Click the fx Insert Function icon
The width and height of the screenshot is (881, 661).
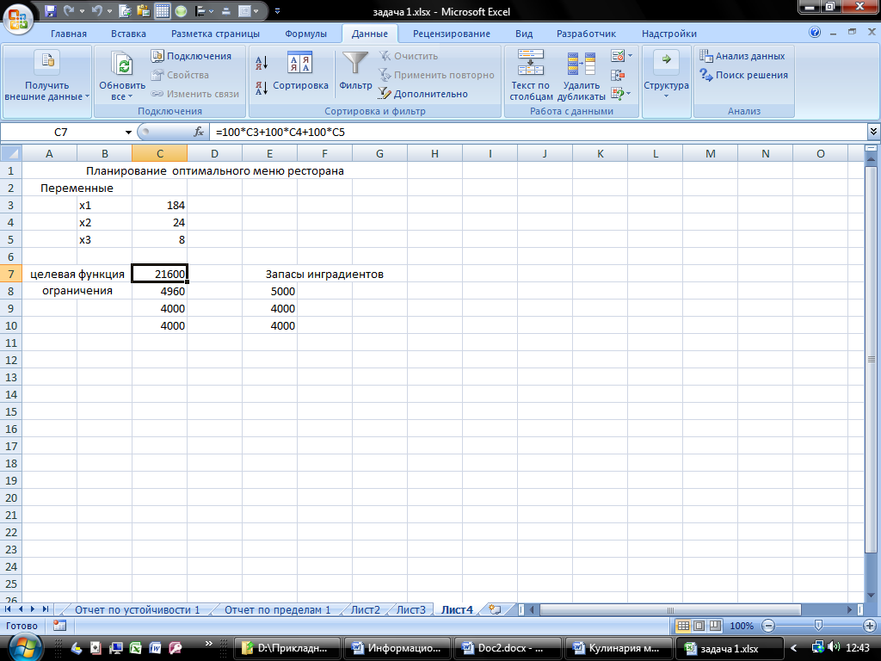199,132
